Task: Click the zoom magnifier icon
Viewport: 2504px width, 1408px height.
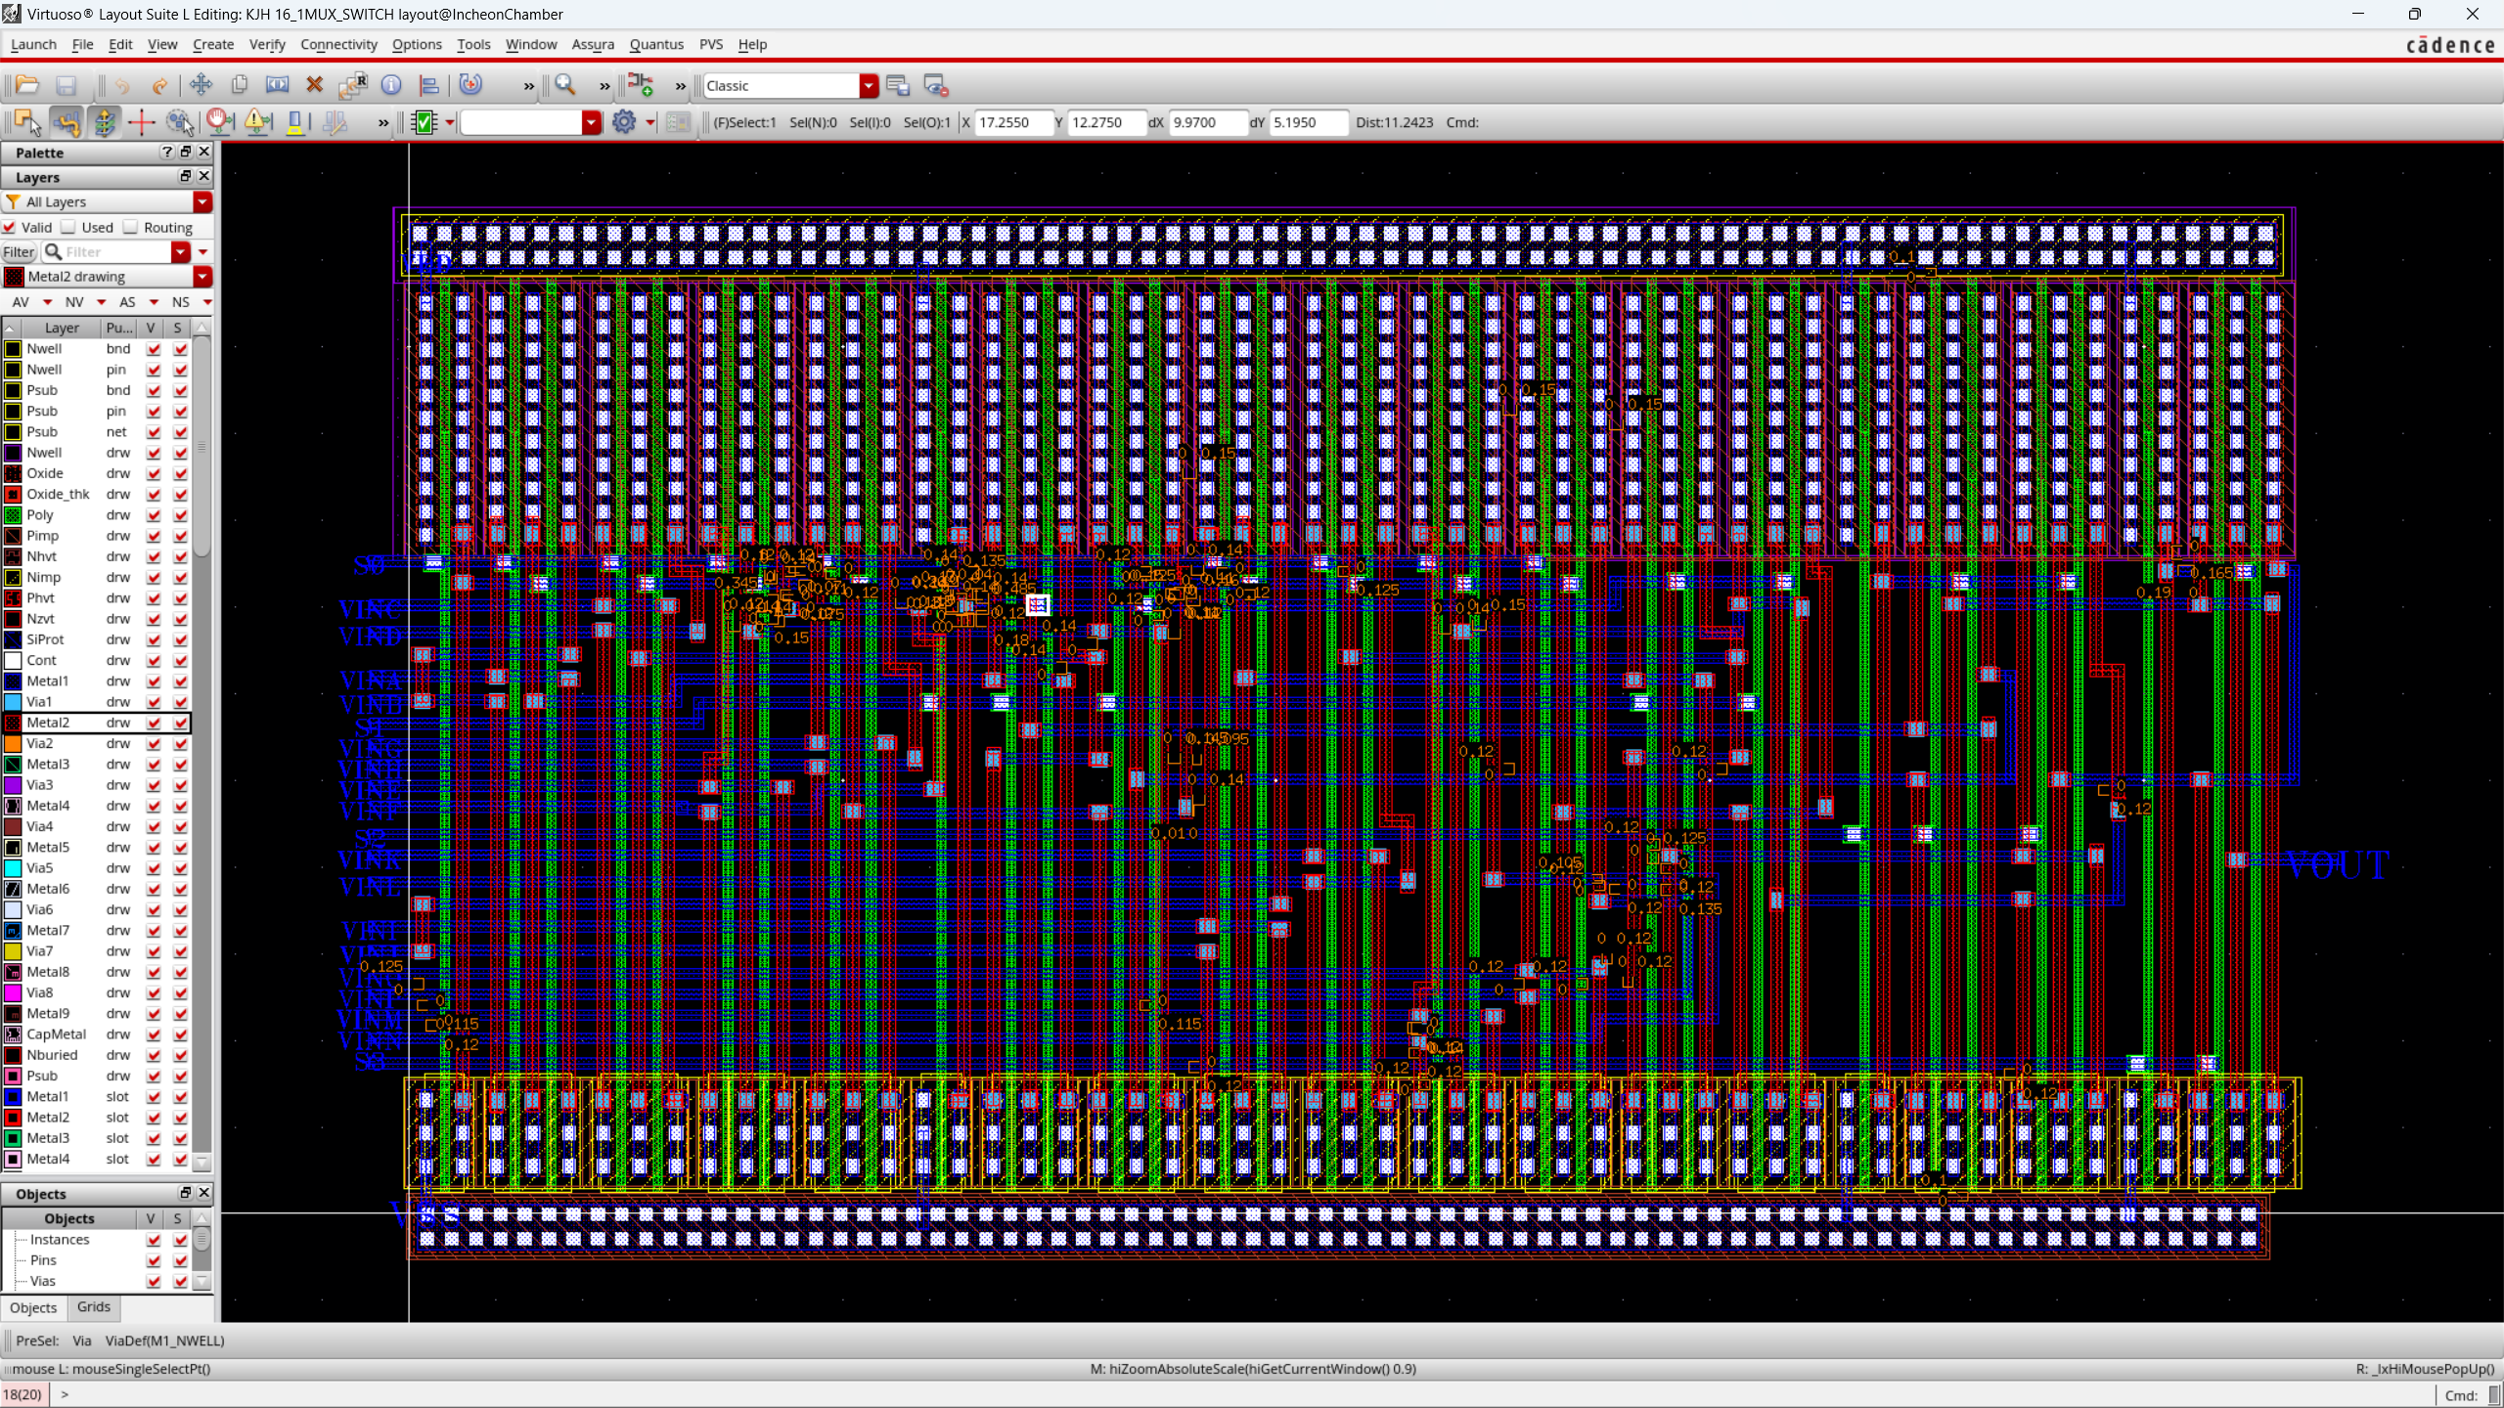Action: click(x=564, y=85)
